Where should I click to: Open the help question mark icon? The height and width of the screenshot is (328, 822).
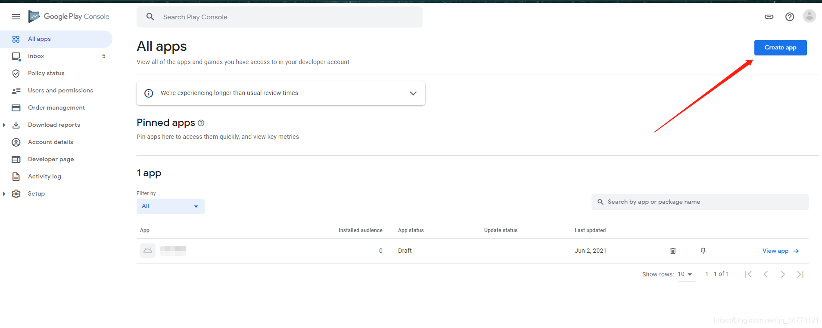(x=790, y=17)
